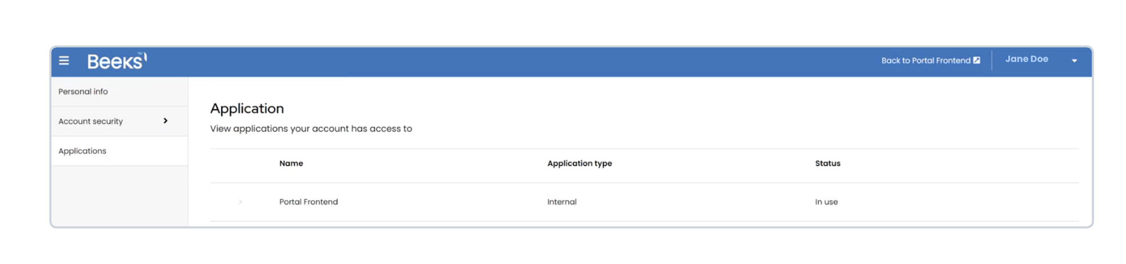Select Account security in the sidebar

click(91, 121)
